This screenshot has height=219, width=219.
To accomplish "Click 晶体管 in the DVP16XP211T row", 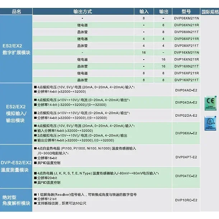I will pyautogui.click(x=83, y=80).
